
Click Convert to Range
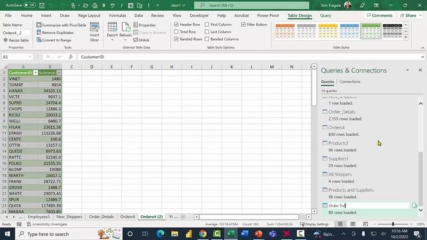54,40
